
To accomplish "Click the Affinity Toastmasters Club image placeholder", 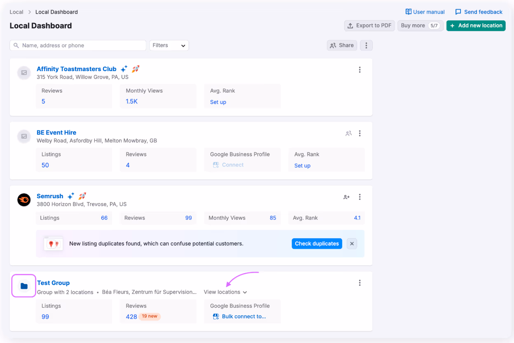I will pyautogui.click(x=24, y=73).
